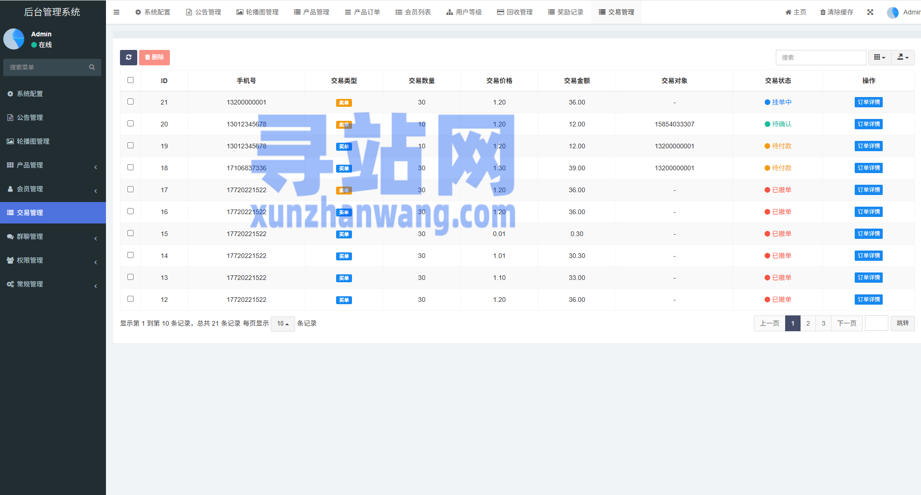Jump to page 3 in pagination
Viewport: 921px width, 495px height.
(x=823, y=323)
